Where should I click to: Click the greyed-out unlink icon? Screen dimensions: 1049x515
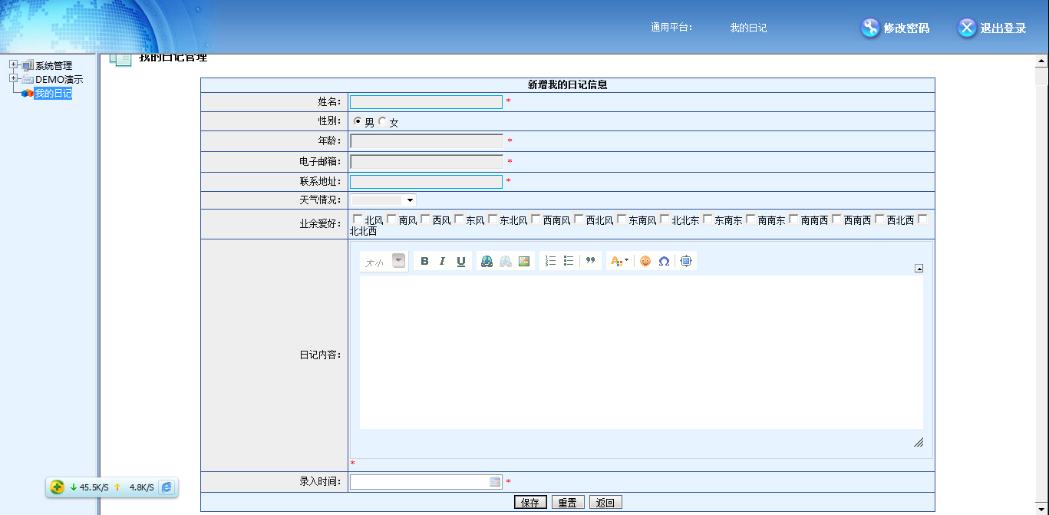pos(505,261)
